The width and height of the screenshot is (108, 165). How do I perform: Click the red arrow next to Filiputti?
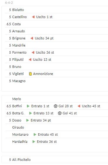coord(30,60)
